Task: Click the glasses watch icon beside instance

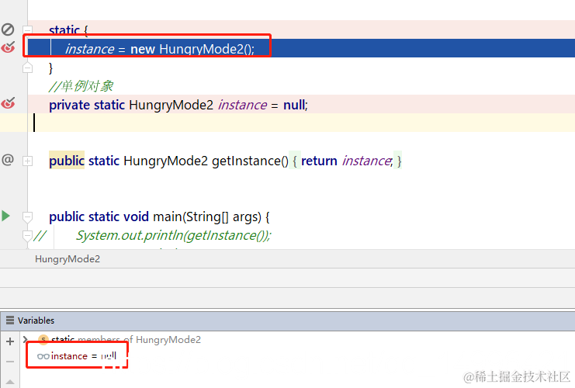Action: 43,356
